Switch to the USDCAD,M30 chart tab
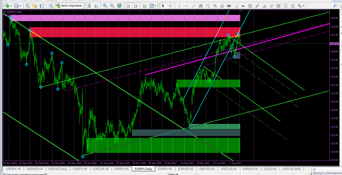Image resolution: width=342 pixels, height=175 pixels. coord(291,169)
